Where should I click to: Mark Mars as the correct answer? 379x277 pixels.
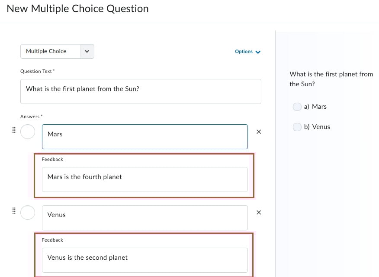(x=28, y=132)
